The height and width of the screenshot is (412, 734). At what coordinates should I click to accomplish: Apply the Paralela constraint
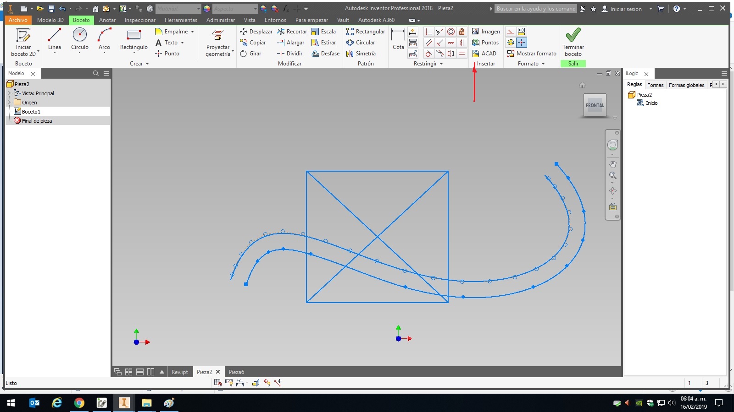428,43
